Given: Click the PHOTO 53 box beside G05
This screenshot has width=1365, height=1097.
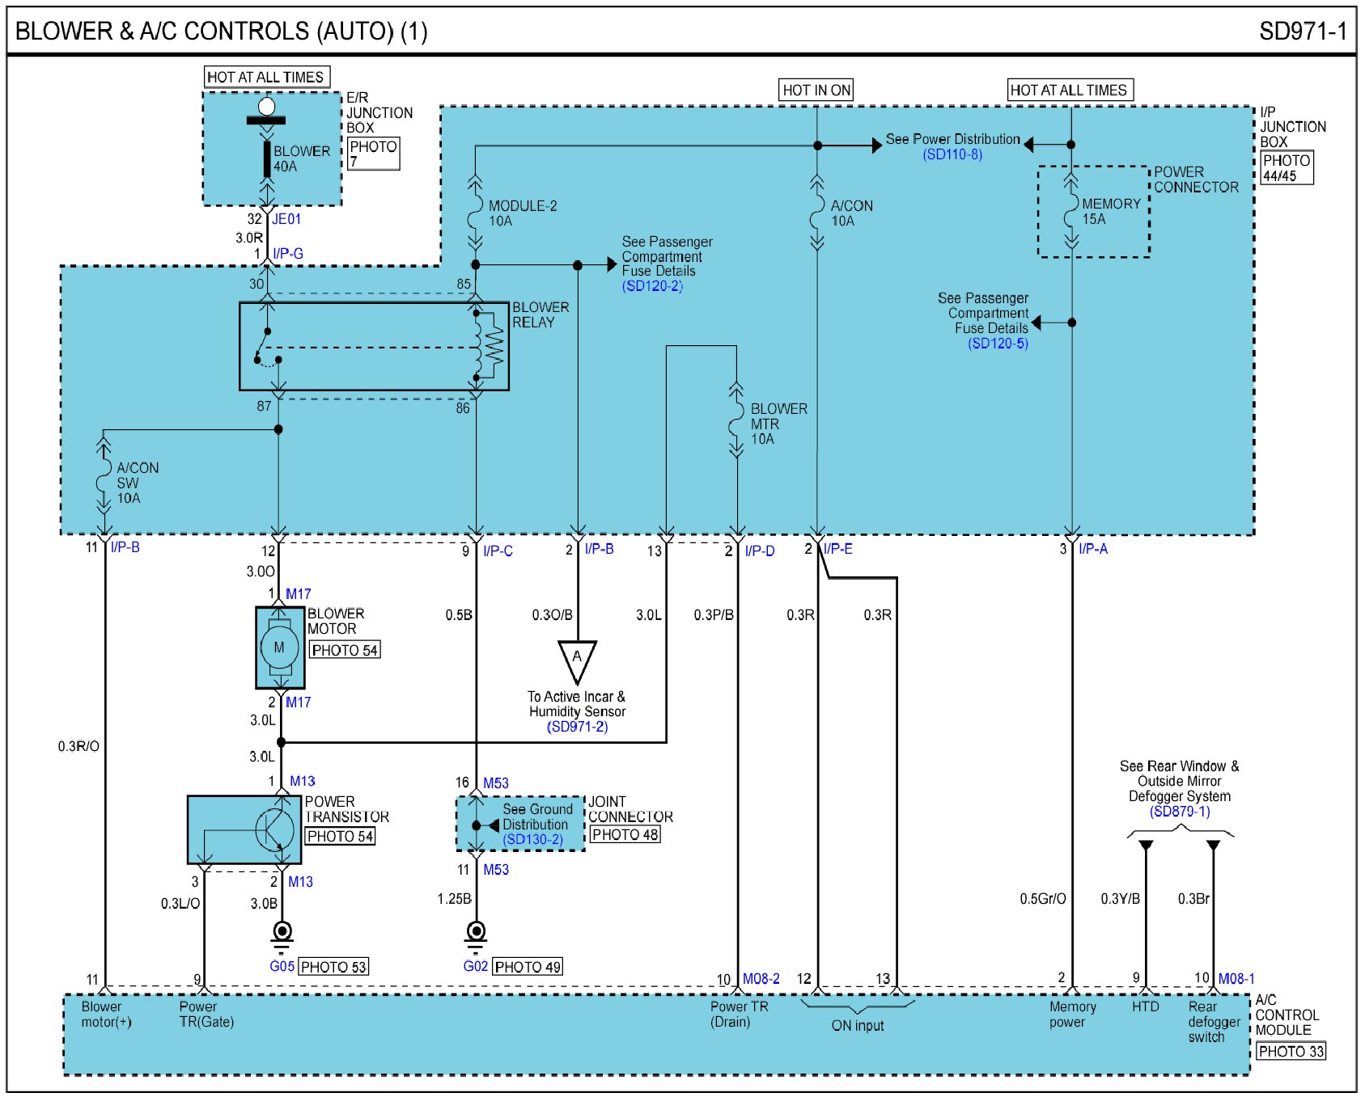Looking at the screenshot, I should 333,967.
